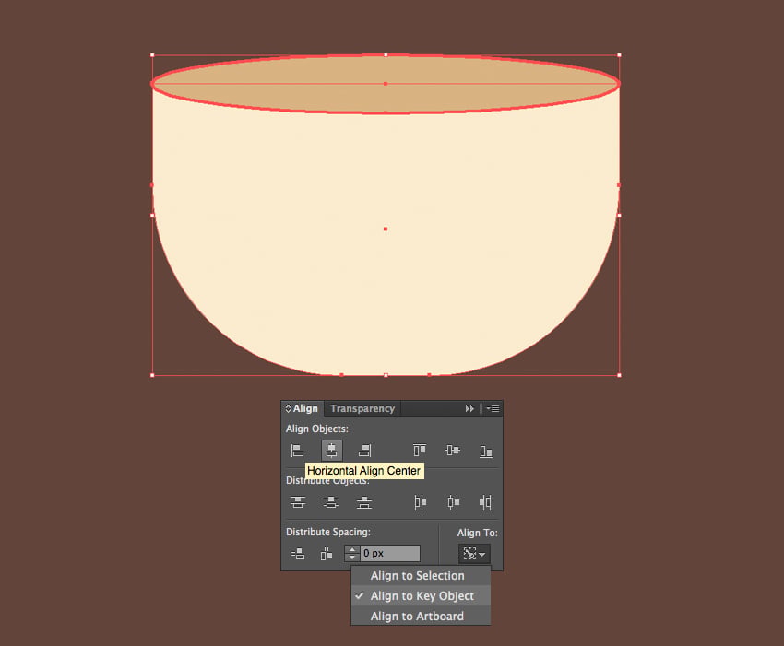This screenshot has width=784, height=646.
Task: Click Vertical Distribute Top icon
Action: click(x=298, y=501)
